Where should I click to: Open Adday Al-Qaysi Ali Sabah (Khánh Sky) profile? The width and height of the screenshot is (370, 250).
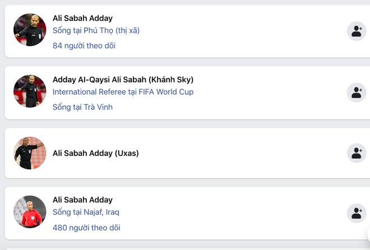coord(123,79)
